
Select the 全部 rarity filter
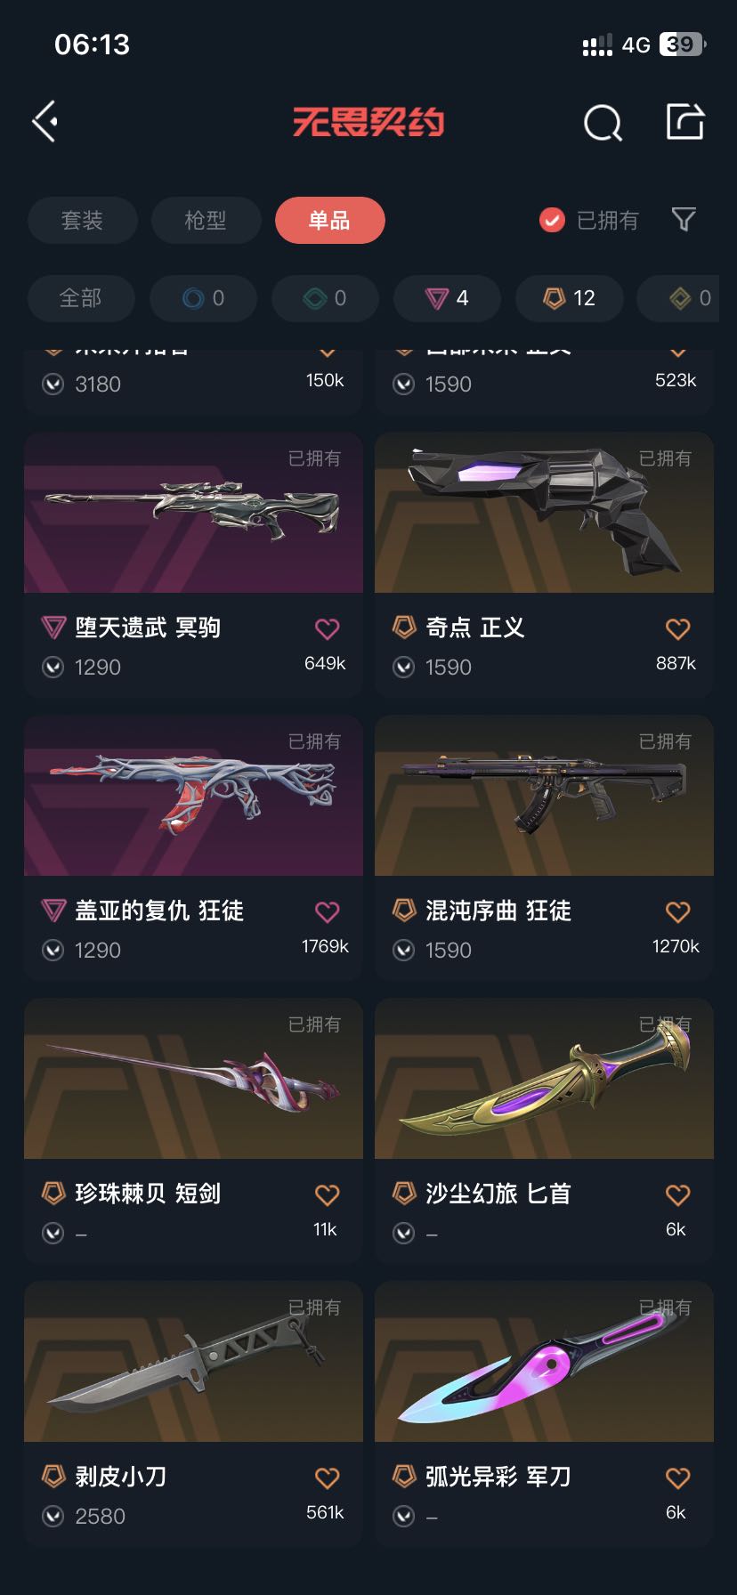[81, 298]
